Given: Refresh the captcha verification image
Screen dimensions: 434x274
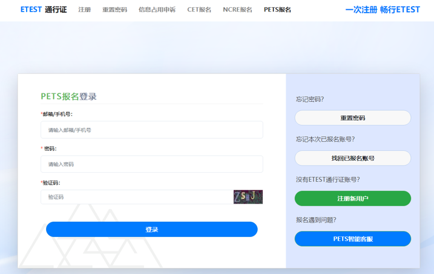Looking at the screenshot, I should click(x=248, y=196).
